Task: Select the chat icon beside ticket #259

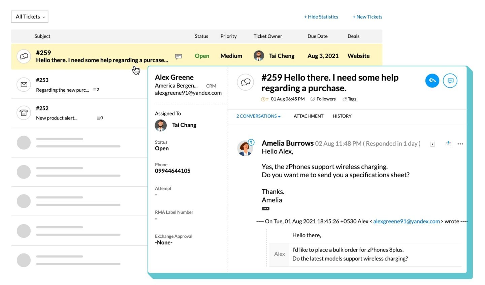Action: tap(24, 56)
